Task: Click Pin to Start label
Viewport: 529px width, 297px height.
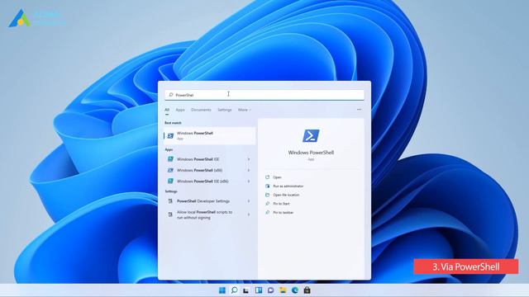Action: click(281, 204)
